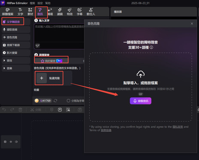Image resolution: width=199 pixels, height=160 pixels.
Task: Click the shield marker icon in timeline toolbar
Action: pos(51,110)
